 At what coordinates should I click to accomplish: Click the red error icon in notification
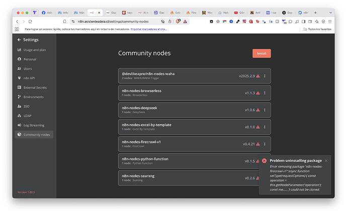click(264, 161)
